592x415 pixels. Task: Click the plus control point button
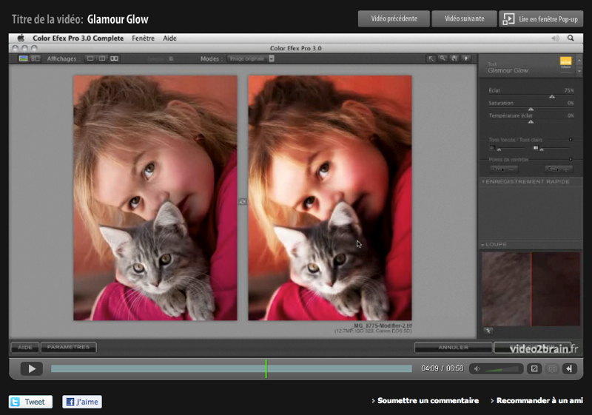coord(559,169)
